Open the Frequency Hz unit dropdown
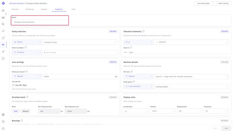Screen dimensions: 234x132 pyautogui.click(x=216, y=111)
